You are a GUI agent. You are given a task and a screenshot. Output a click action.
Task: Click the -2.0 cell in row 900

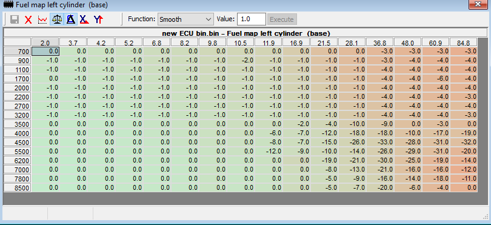coord(241,61)
